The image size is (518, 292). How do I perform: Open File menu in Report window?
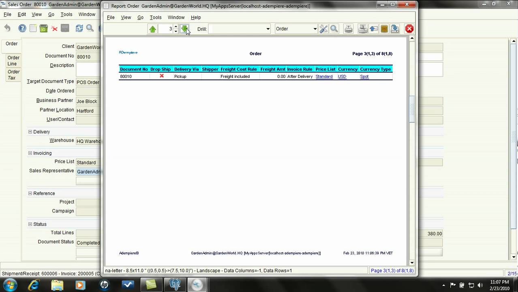click(x=111, y=17)
